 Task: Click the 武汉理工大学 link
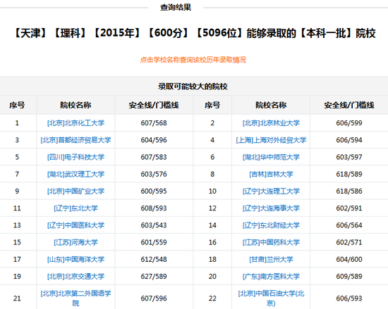(75, 174)
